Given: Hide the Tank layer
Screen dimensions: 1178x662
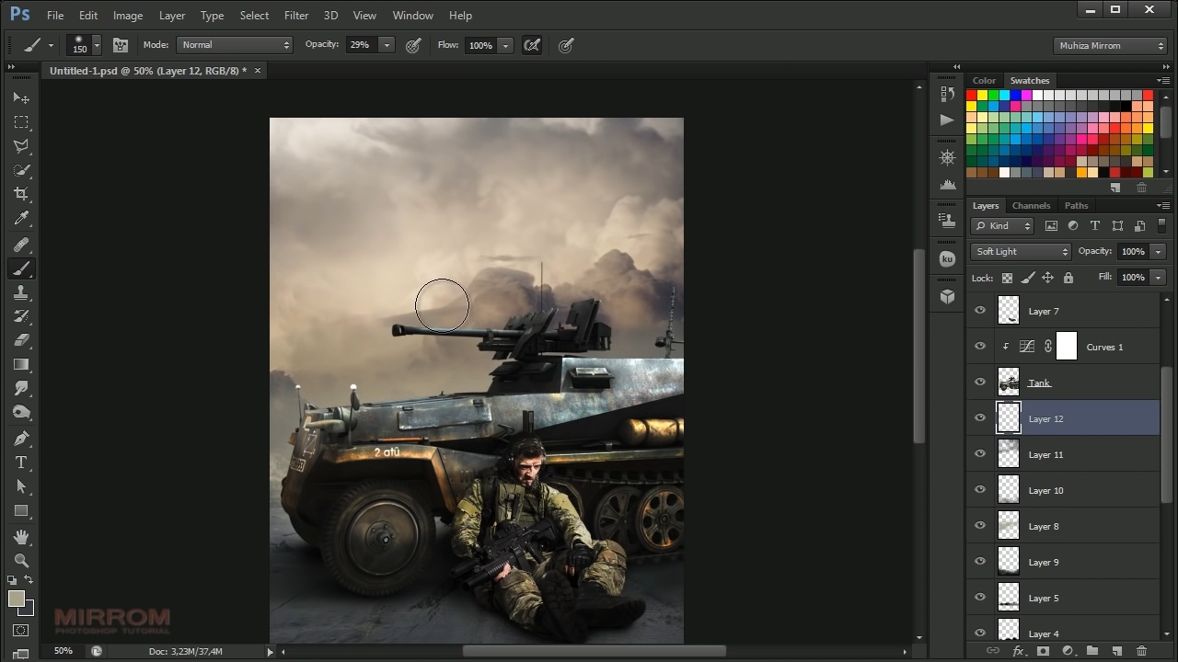Looking at the screenshot, I should (980, 382).
